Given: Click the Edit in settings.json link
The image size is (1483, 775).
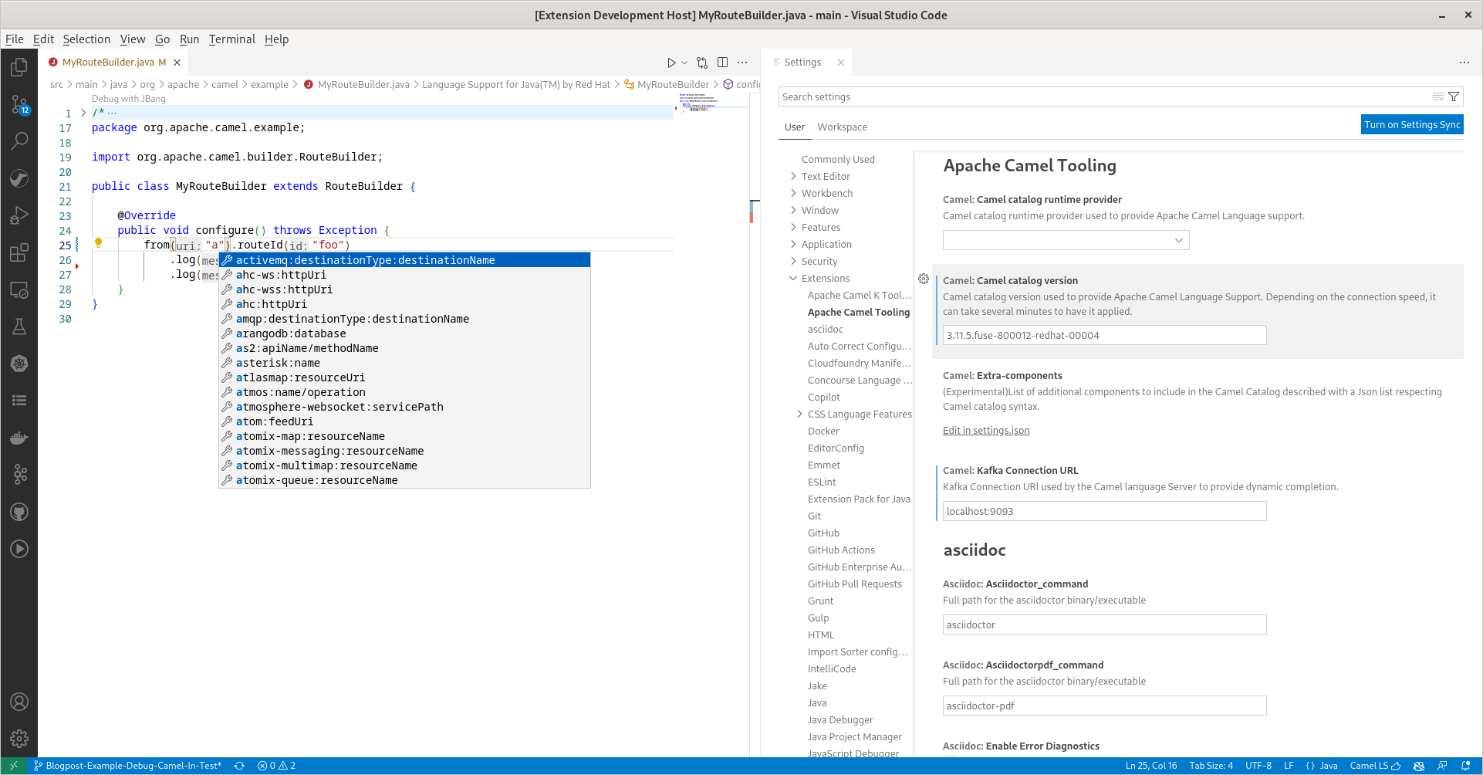Looking at the screenshot, I should click(x=985, y=431).
